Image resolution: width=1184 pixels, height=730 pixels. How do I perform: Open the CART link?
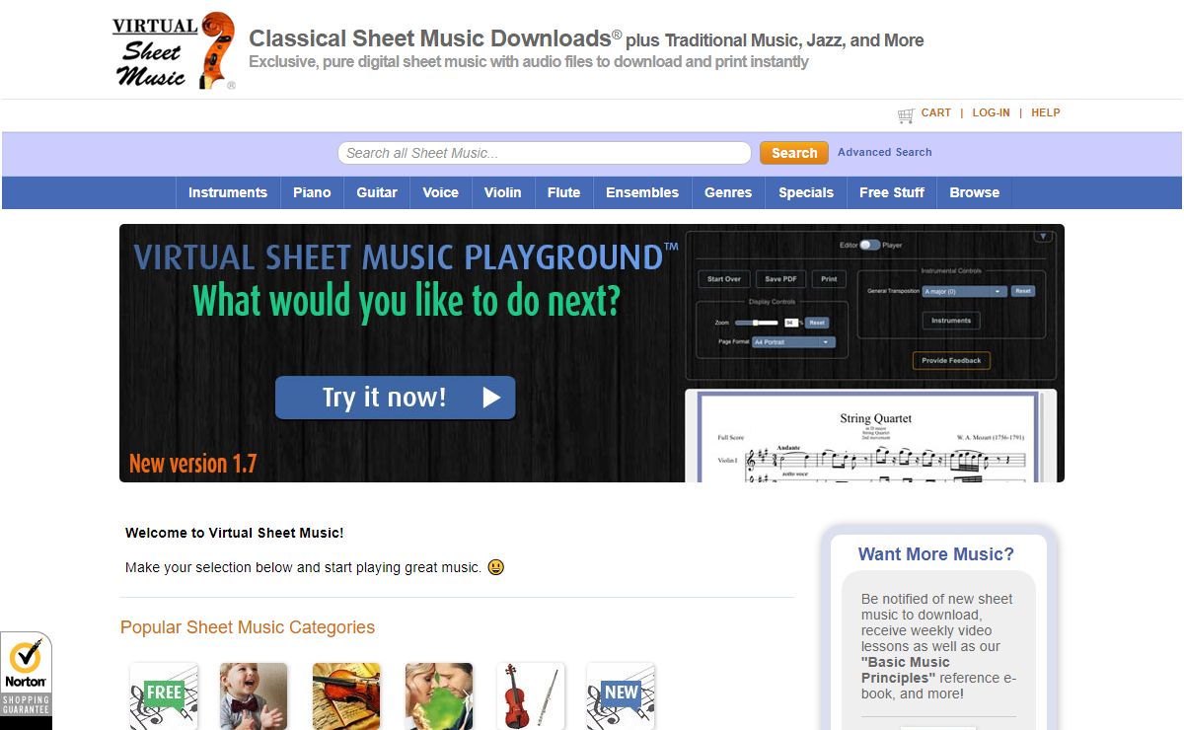coord(936,112)
